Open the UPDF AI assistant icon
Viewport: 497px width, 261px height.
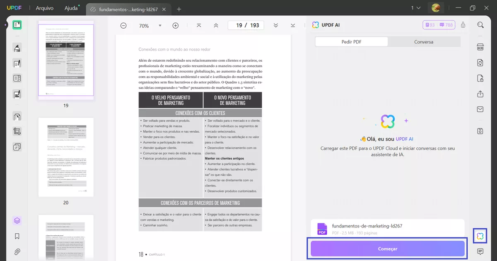click(x=480, y=236)
